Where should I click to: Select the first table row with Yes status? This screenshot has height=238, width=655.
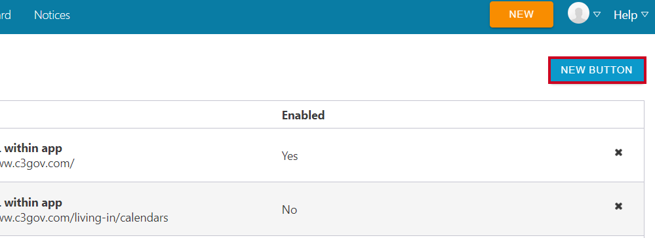[x=322, y=155]
